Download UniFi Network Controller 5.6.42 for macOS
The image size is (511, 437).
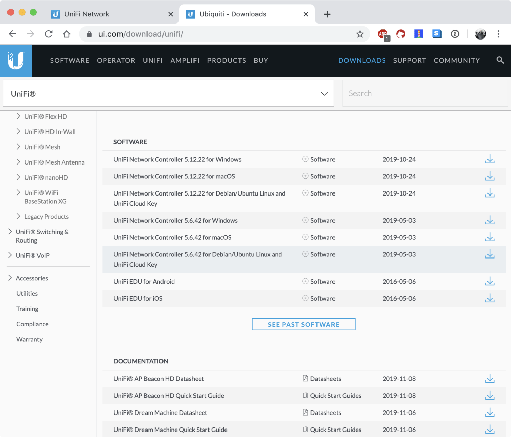pos(490,237)
